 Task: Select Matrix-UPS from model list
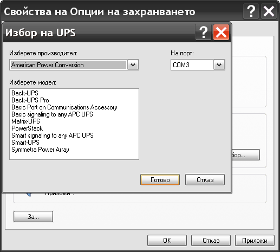tap(25, 121)
